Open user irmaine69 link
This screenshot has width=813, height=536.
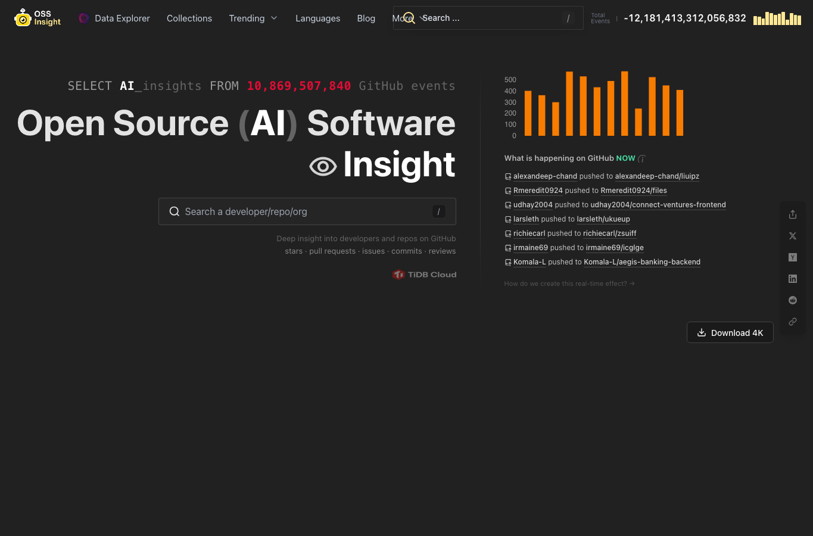point(531,248)
